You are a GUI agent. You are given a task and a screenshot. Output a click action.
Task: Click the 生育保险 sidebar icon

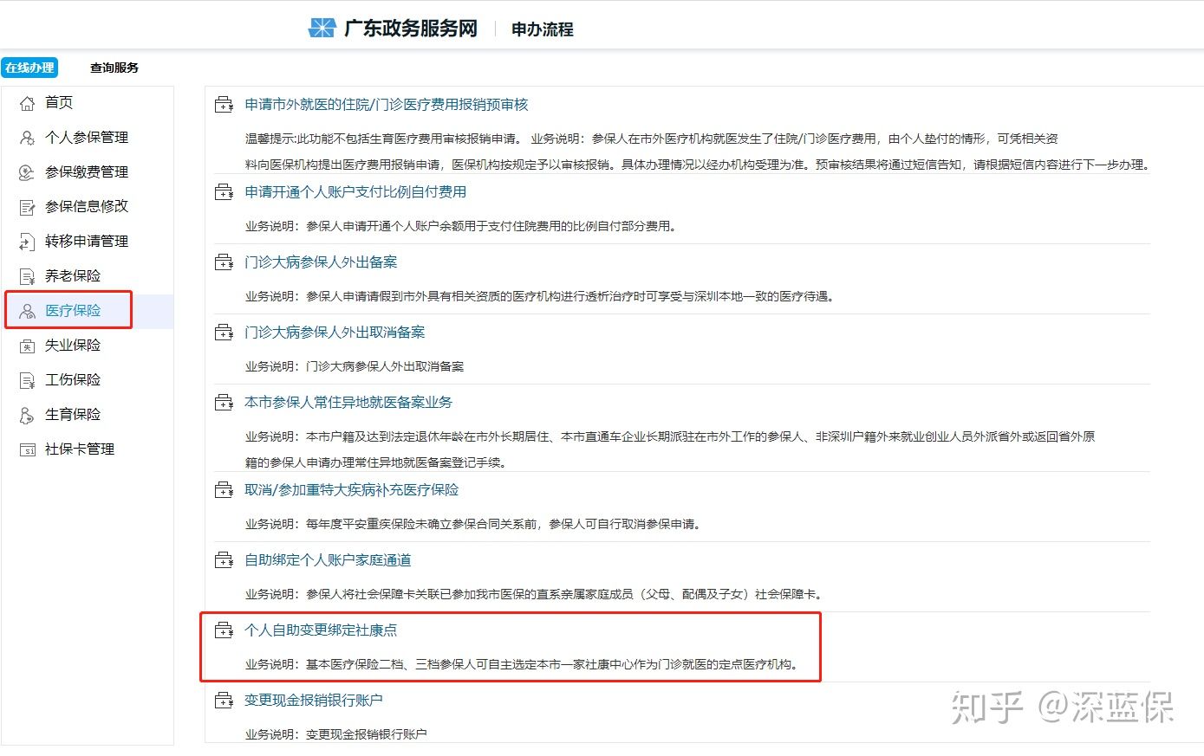(x=29, y=414)
